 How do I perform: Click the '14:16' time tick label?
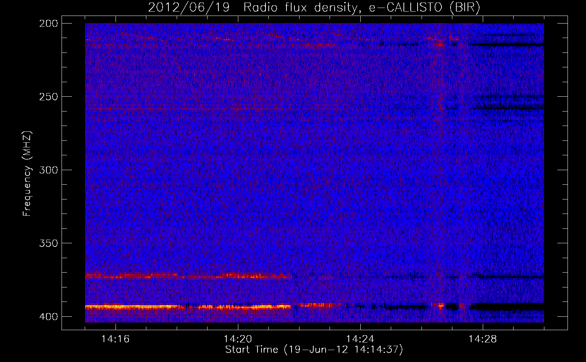115,339
